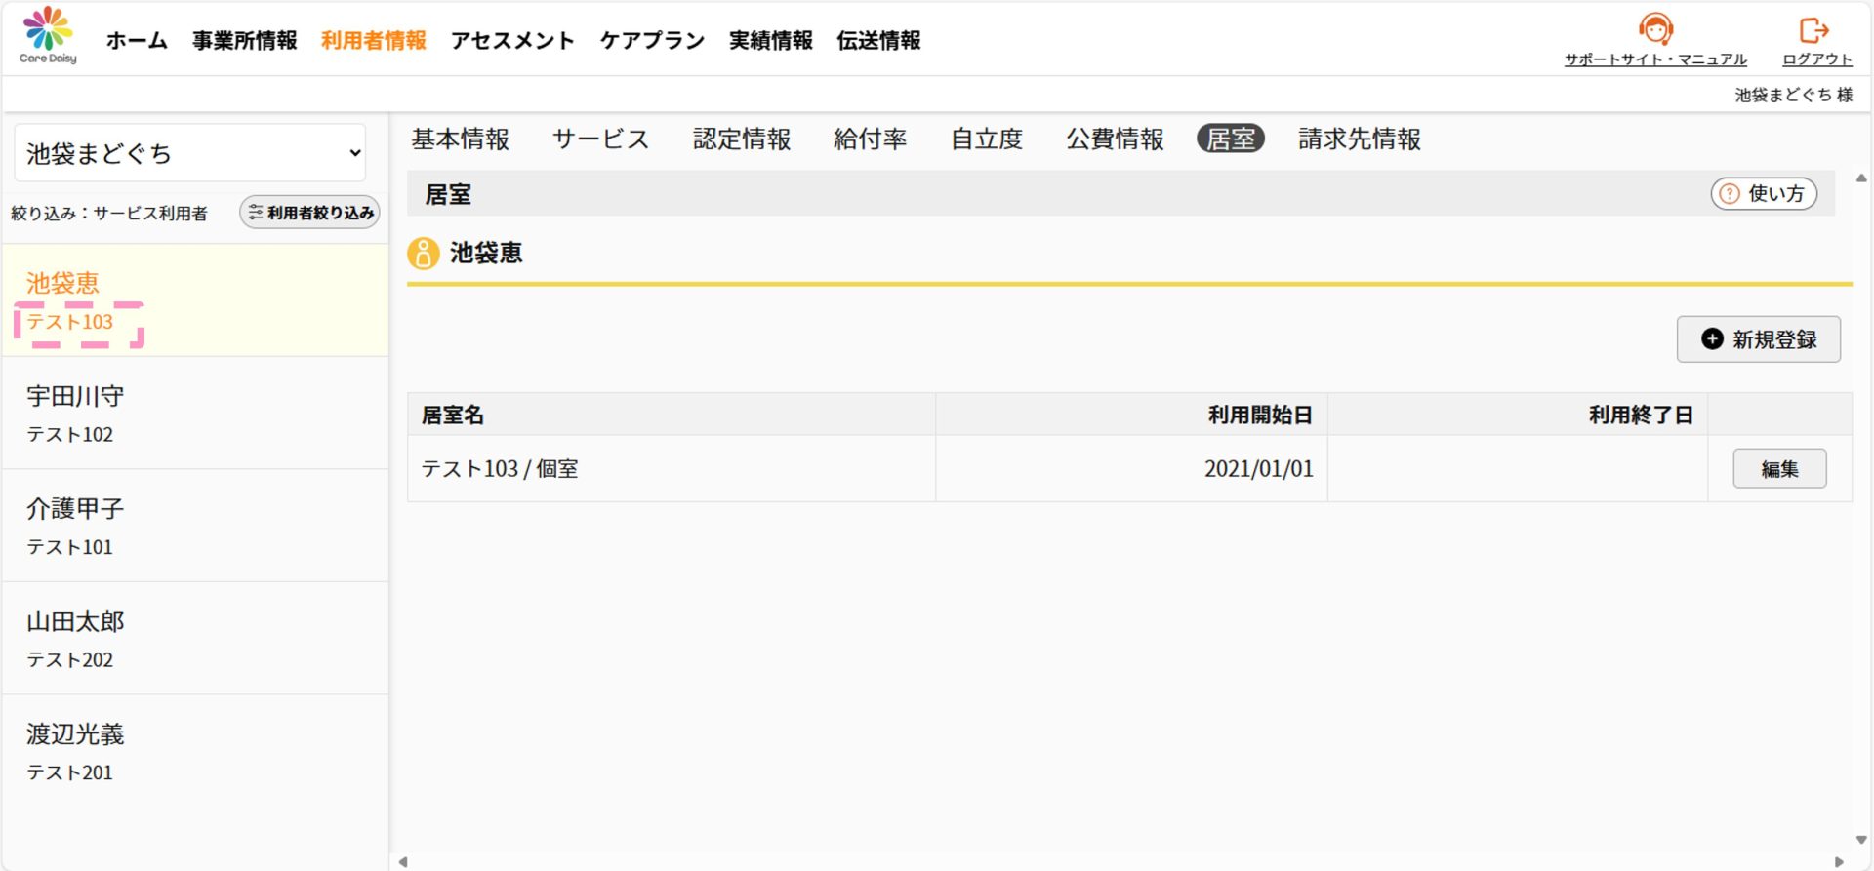
Task: Open 事業所情報 menu
Action: click(245, 40)
